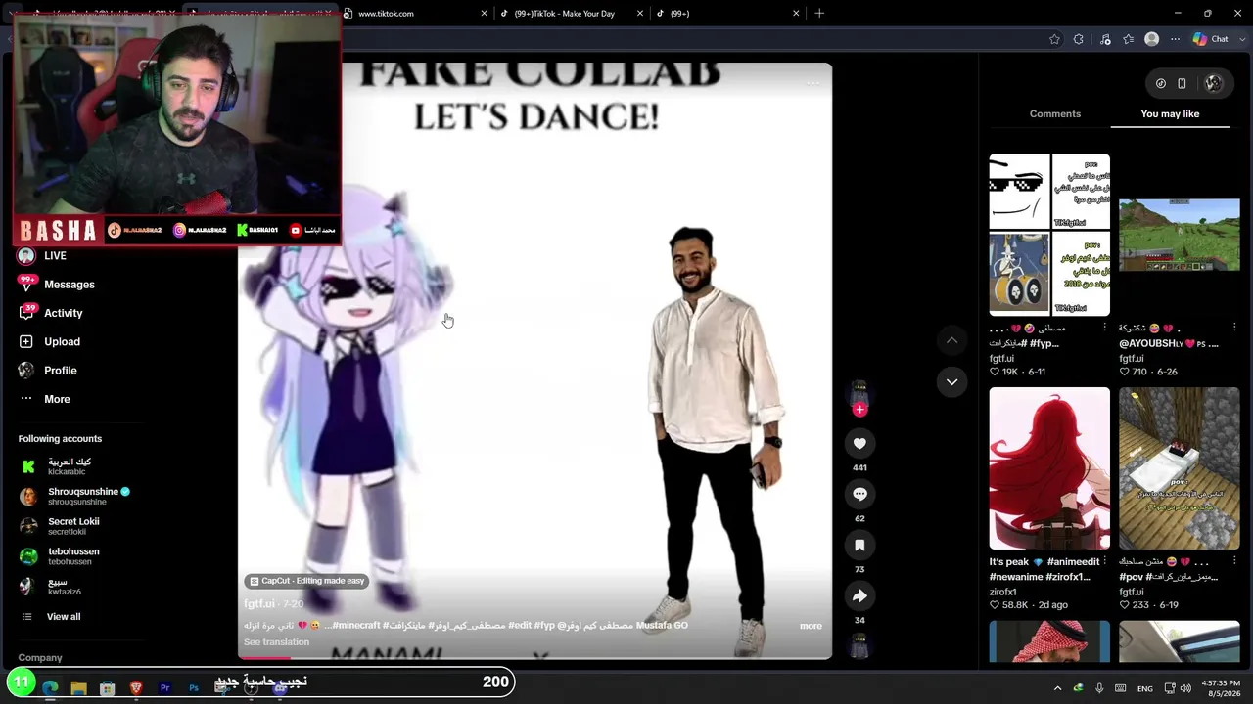
Task: Switch to TikTok - Make Your Day tab
Action: (572, 14)
